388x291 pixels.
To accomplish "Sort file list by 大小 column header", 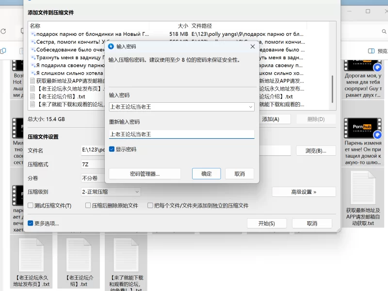I will click(x=182, y=26).
